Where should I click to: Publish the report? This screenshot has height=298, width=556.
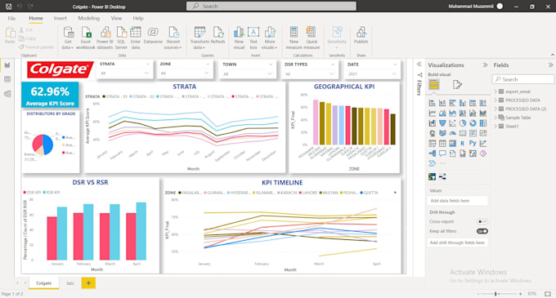361,35
